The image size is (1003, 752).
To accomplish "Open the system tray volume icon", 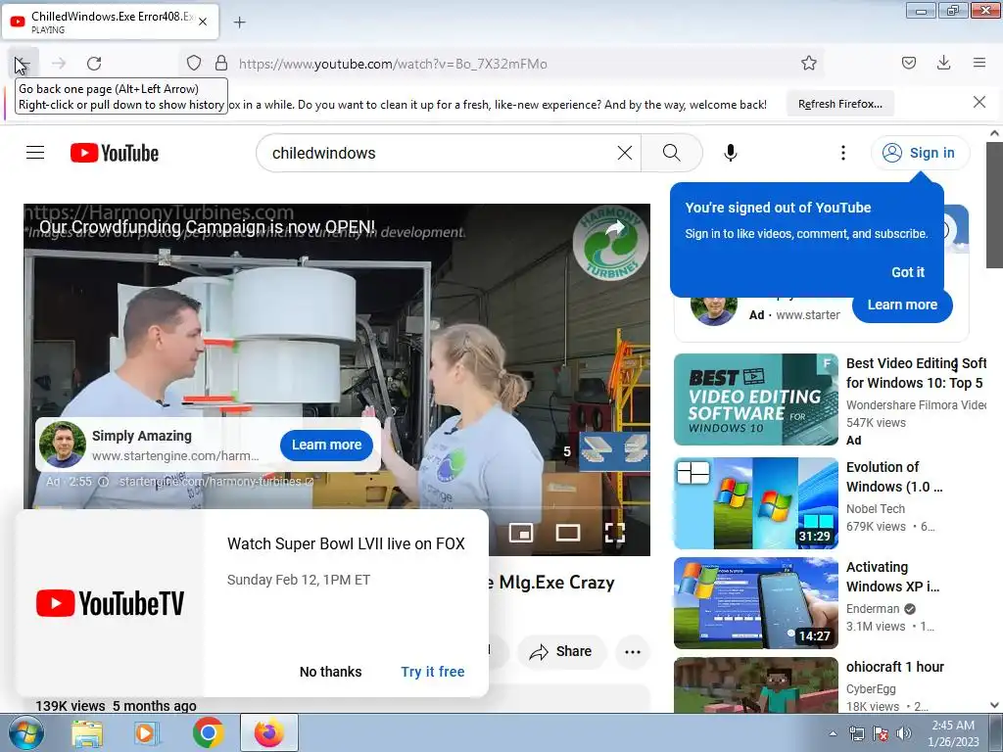I will [904, 733].
